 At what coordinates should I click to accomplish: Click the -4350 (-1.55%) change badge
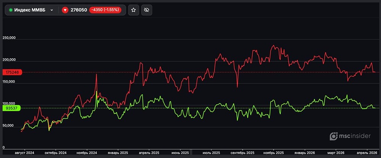[105, 10]
